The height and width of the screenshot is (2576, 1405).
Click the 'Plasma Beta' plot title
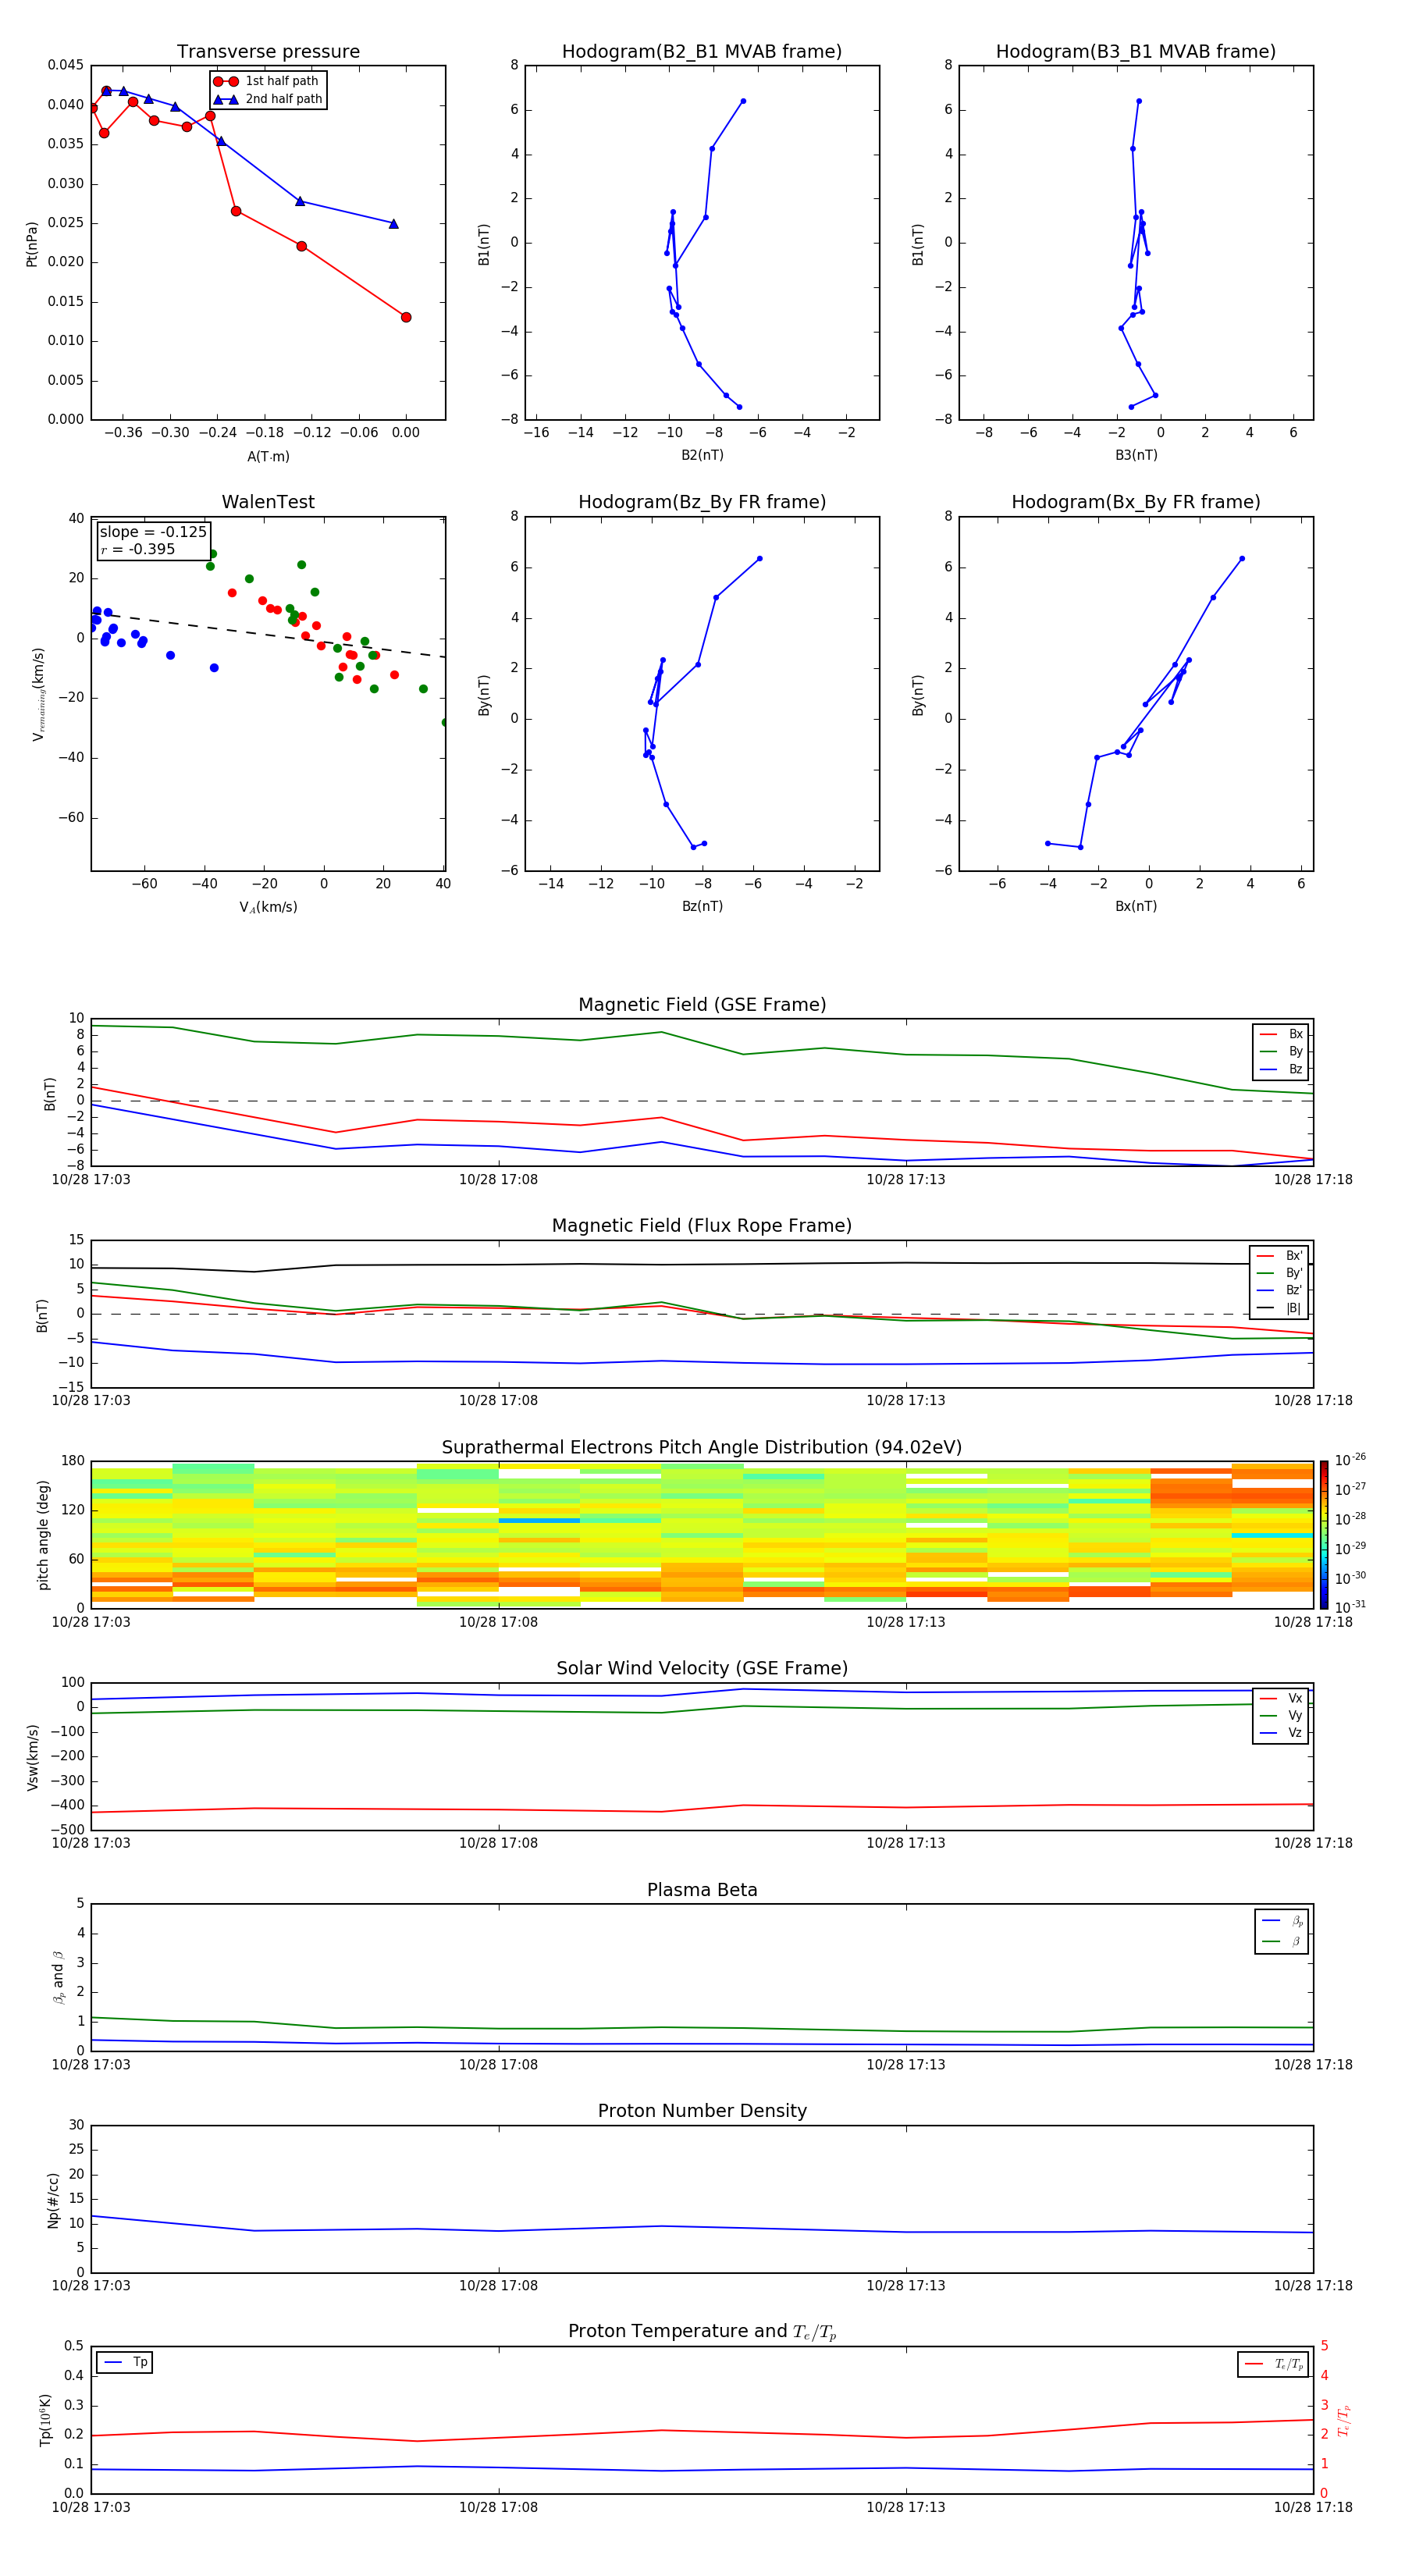[702, 1890]
